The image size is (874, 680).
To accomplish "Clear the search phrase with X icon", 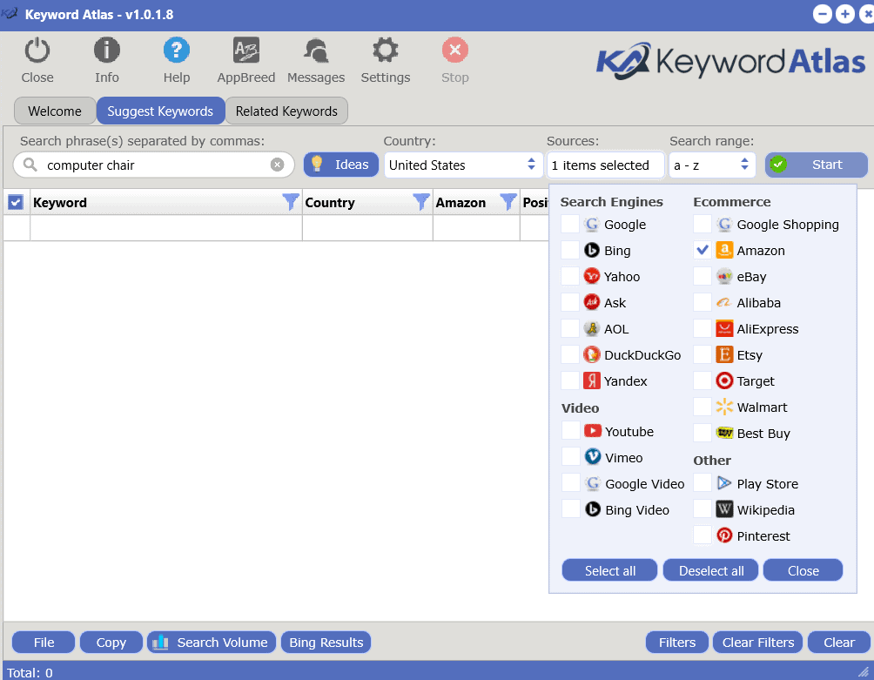I will [x=277, y=165].
